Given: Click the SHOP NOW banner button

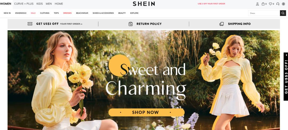Looking at the screenshot, I should click(146, 112).
